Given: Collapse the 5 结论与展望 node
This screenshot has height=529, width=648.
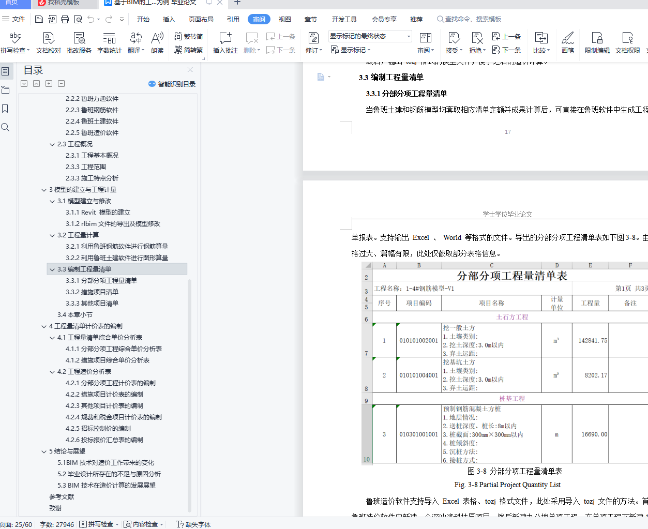Looking at the screenshot, I should coord(44,451).
